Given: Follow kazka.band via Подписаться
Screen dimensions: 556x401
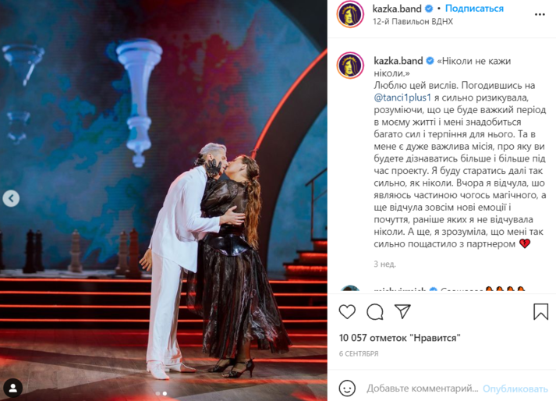Looking at the screenshot, I should (474, 9).
